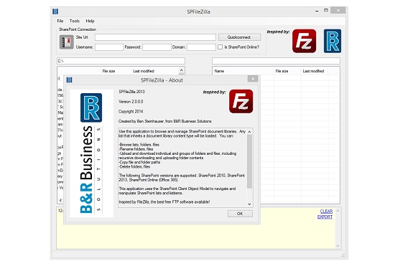This screenshot has height=271, width=395.
Task: Click OK in the About dialog
Action: (x=240, y=214)
